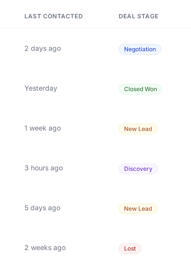Click the "2 days ago" contact cell
191x268 pixels.
click(43, 49)
